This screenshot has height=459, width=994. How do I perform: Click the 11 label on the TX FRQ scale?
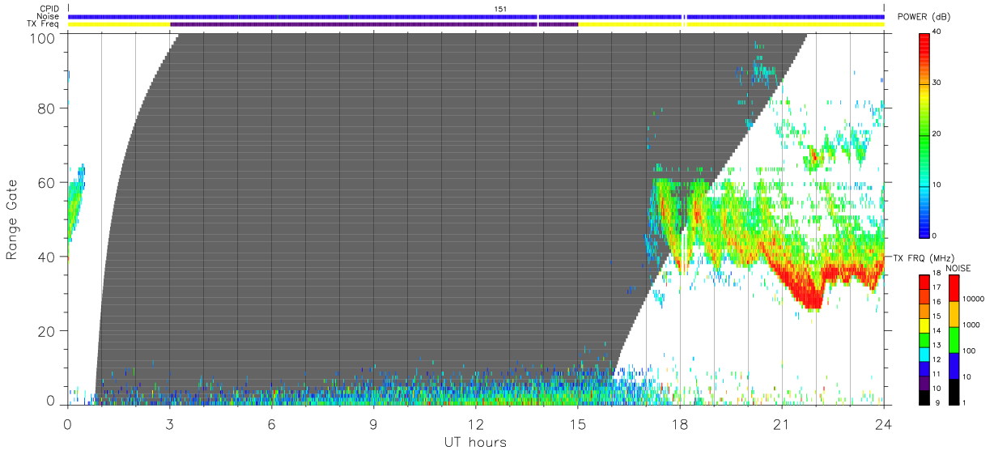[x=937, y=374]
